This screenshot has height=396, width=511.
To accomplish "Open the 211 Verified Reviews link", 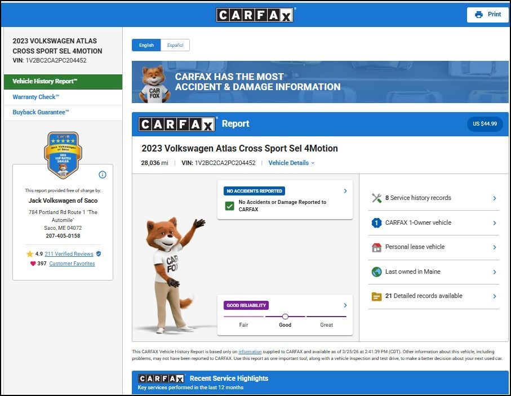I will click(x=69, y=254).
